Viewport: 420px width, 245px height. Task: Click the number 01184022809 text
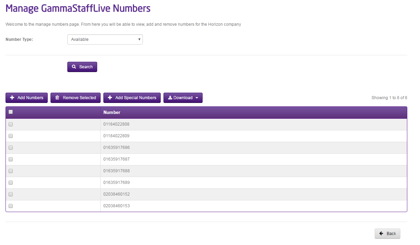point(116,136)
